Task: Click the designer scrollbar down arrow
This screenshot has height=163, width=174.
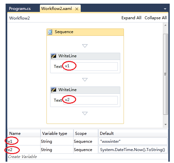Action: click(x=165, y=125)
